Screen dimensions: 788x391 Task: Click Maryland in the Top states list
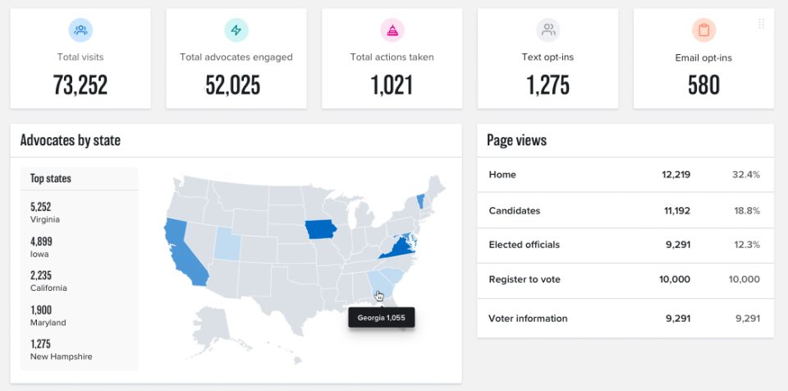pos(46,315)
